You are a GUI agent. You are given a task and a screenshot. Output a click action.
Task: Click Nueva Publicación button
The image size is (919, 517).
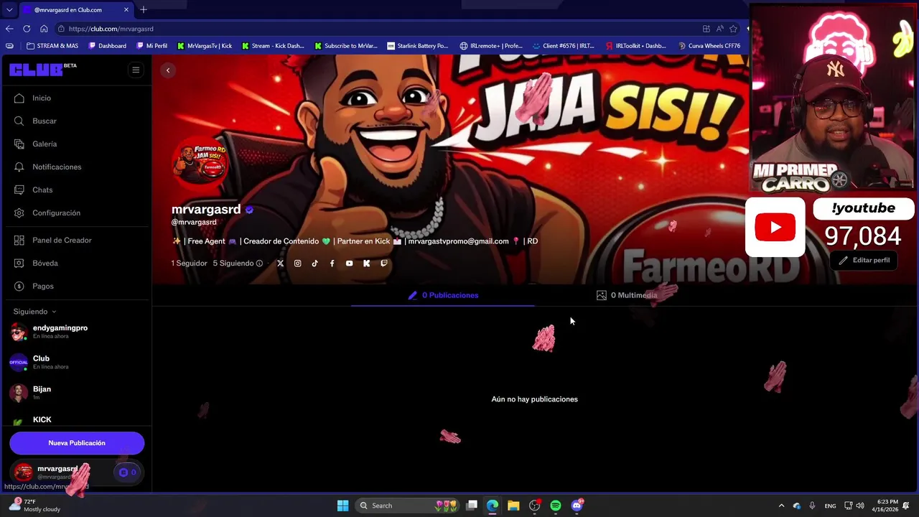[x=77, y=443]
